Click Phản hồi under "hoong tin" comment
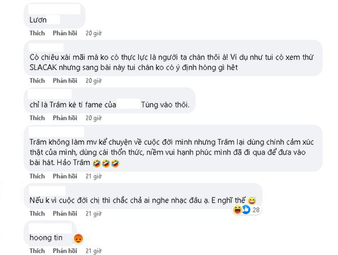The height and width of the screenshot is (255, 338). coord(65,251)
